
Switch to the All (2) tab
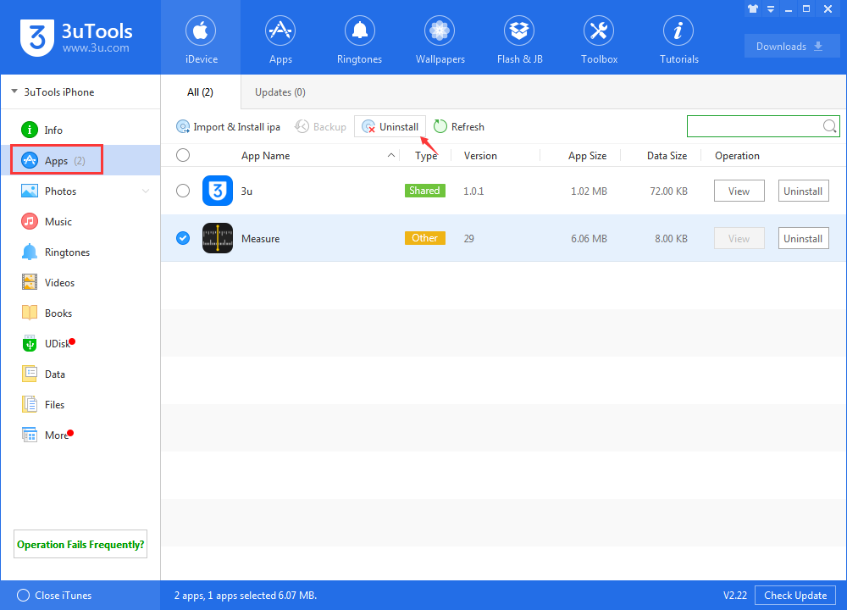[x=201, y=92]
